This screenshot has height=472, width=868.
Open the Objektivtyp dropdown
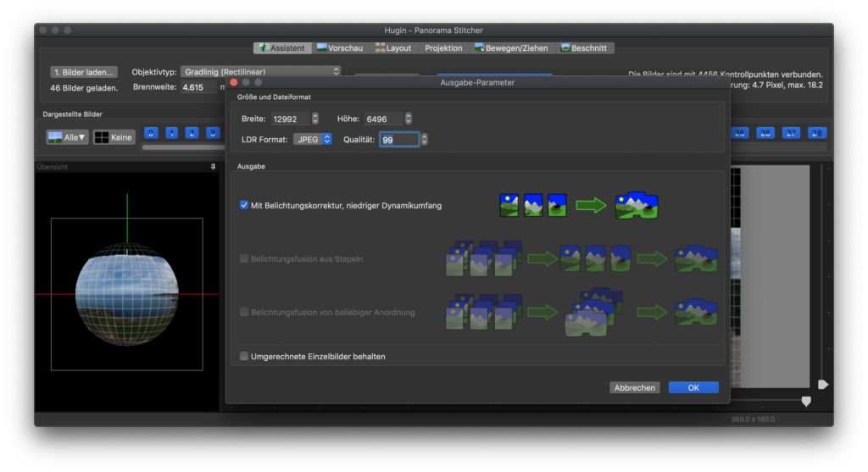point(260,72)
